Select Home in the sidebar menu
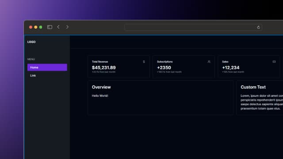The width and height of the screenshot is (283, 159). (x=47, y=67)
